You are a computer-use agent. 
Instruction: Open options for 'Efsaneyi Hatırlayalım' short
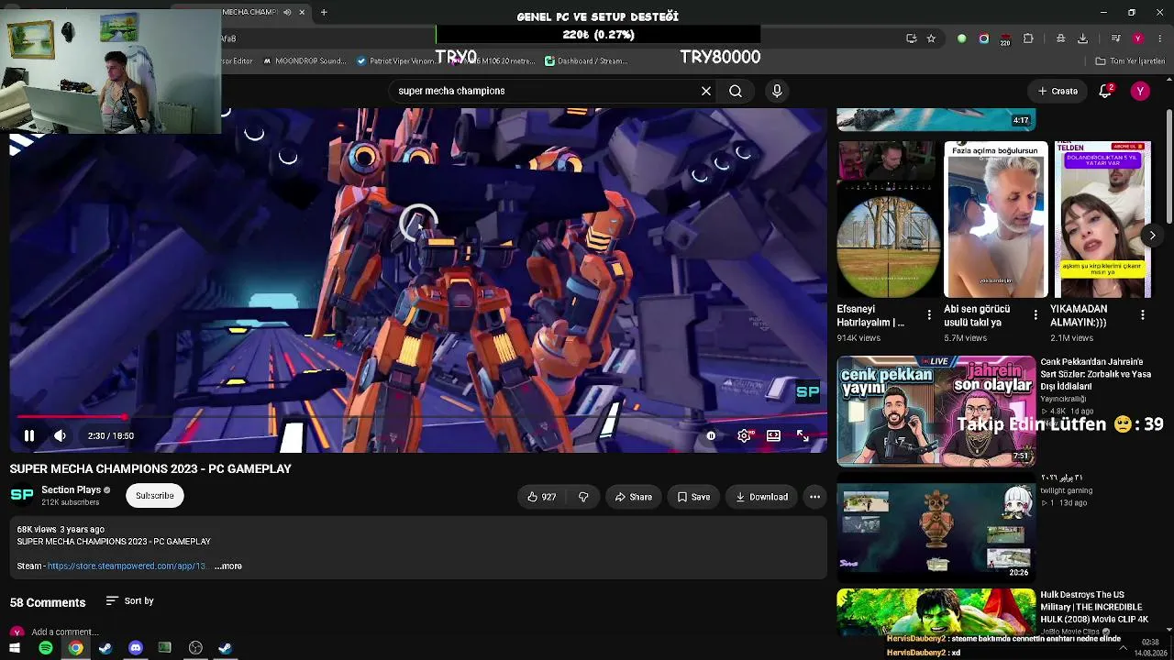(929, 315)
